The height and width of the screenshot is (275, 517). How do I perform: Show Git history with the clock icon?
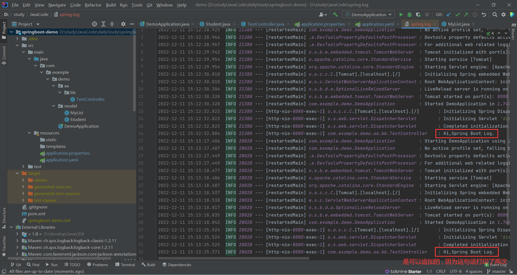475,15
